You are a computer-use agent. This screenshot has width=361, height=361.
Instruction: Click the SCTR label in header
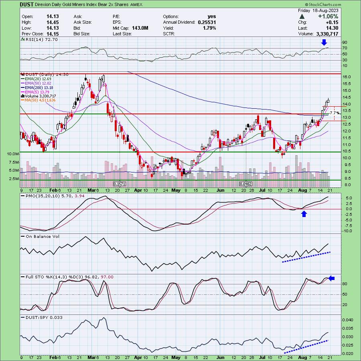168,34
